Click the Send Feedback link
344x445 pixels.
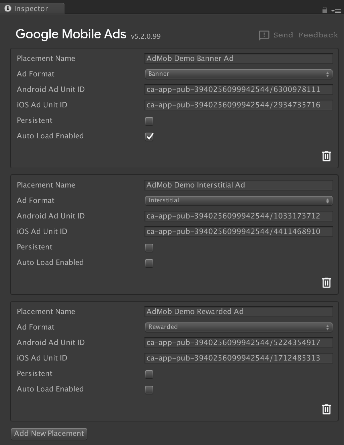[305, 35]
